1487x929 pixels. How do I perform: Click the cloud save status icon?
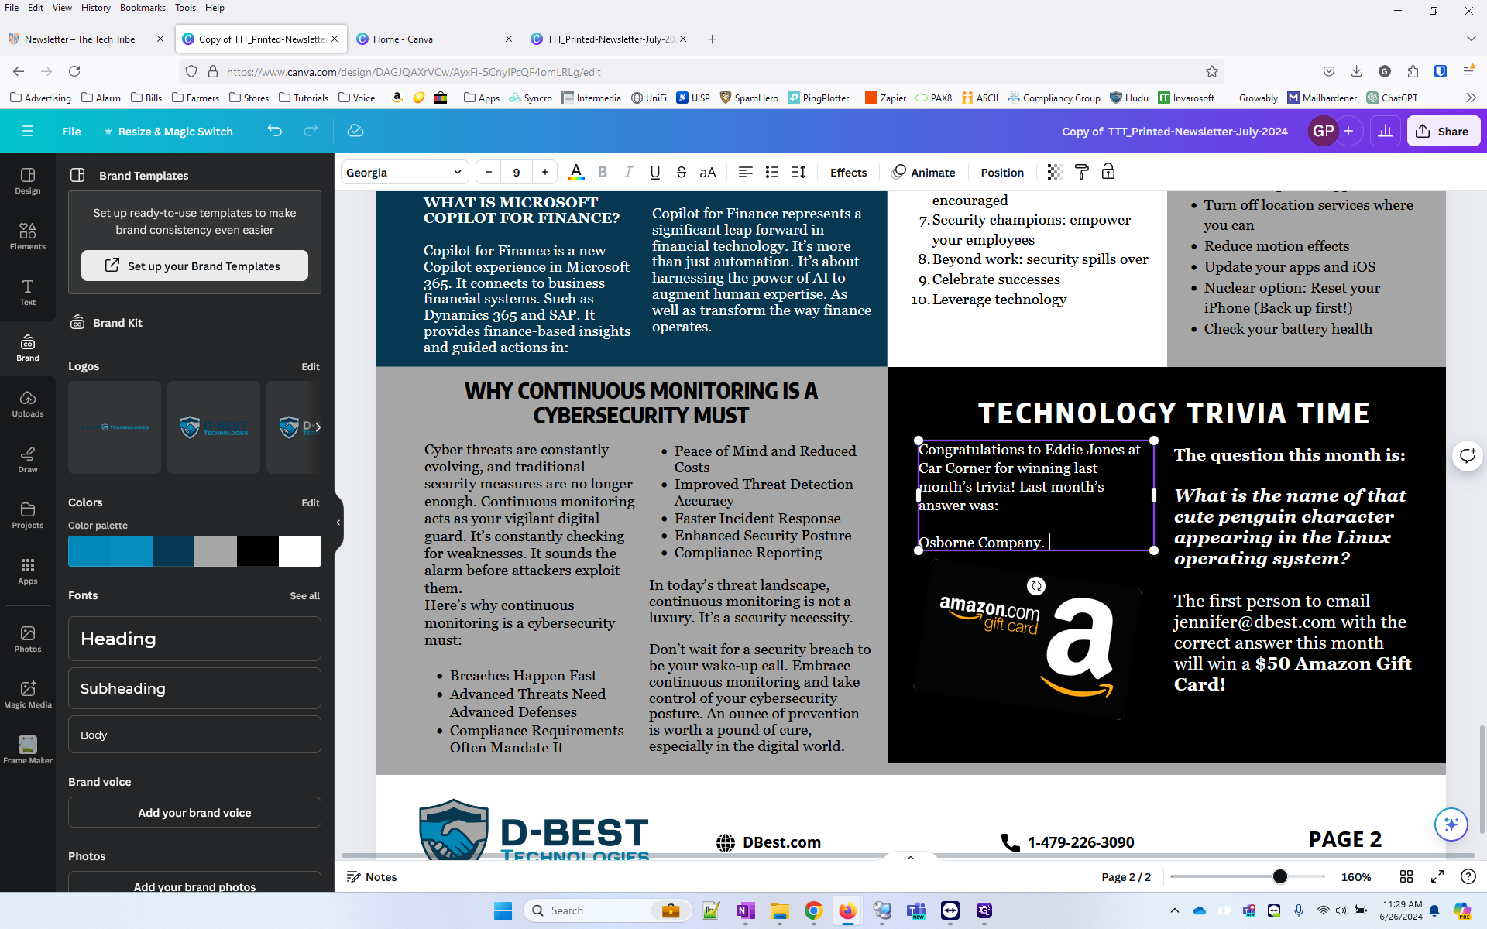(x=355, y=131)
